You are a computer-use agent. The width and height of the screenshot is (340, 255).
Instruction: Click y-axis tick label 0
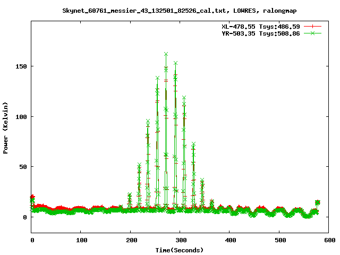25,217
